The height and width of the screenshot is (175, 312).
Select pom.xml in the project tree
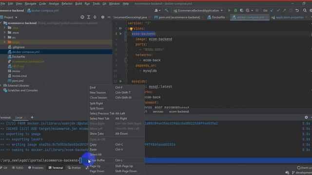(18, 81)
